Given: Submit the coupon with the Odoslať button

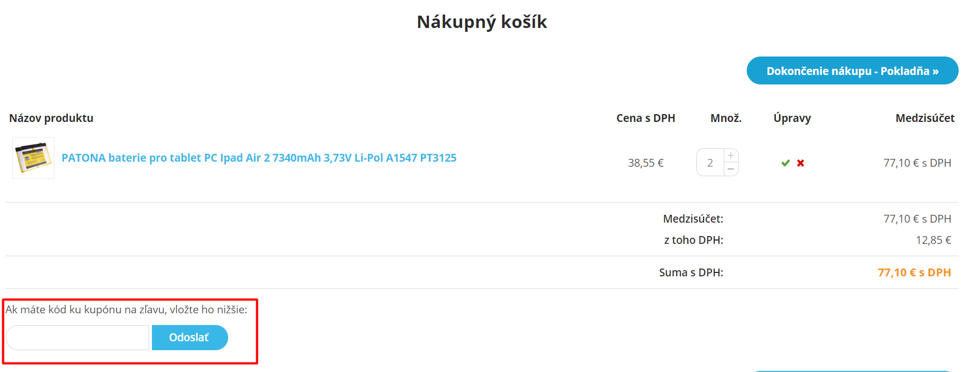Looking at the screenshot, I should tap(189, 337).
